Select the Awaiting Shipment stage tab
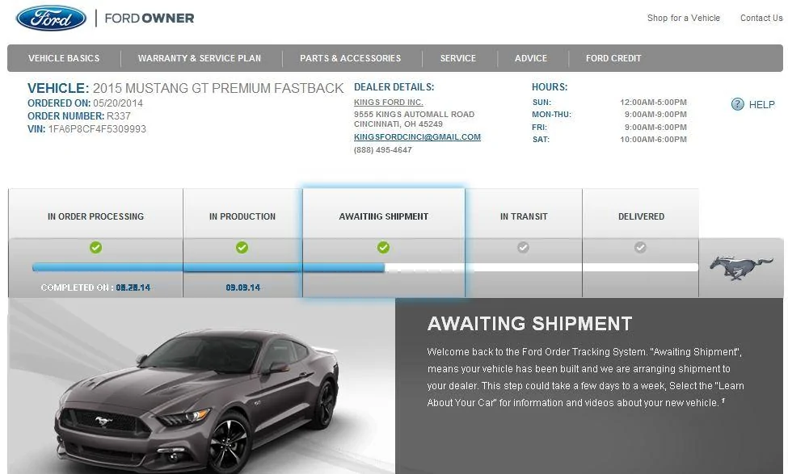This screenshot has height=474, width=788. (x=383, y=216)
